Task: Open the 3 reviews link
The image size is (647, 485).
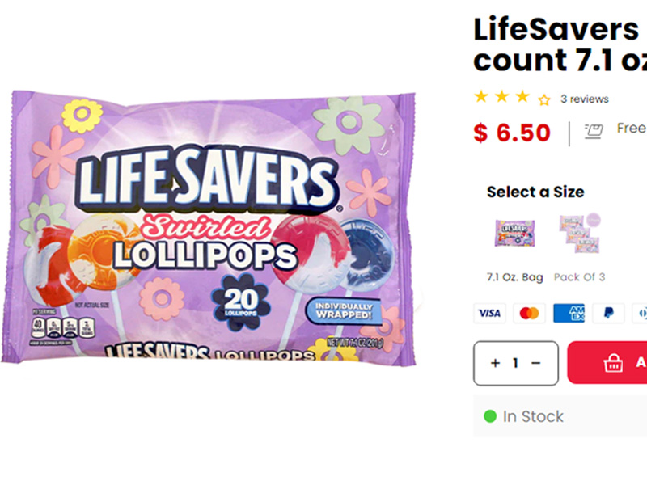Action: (584, 99)
